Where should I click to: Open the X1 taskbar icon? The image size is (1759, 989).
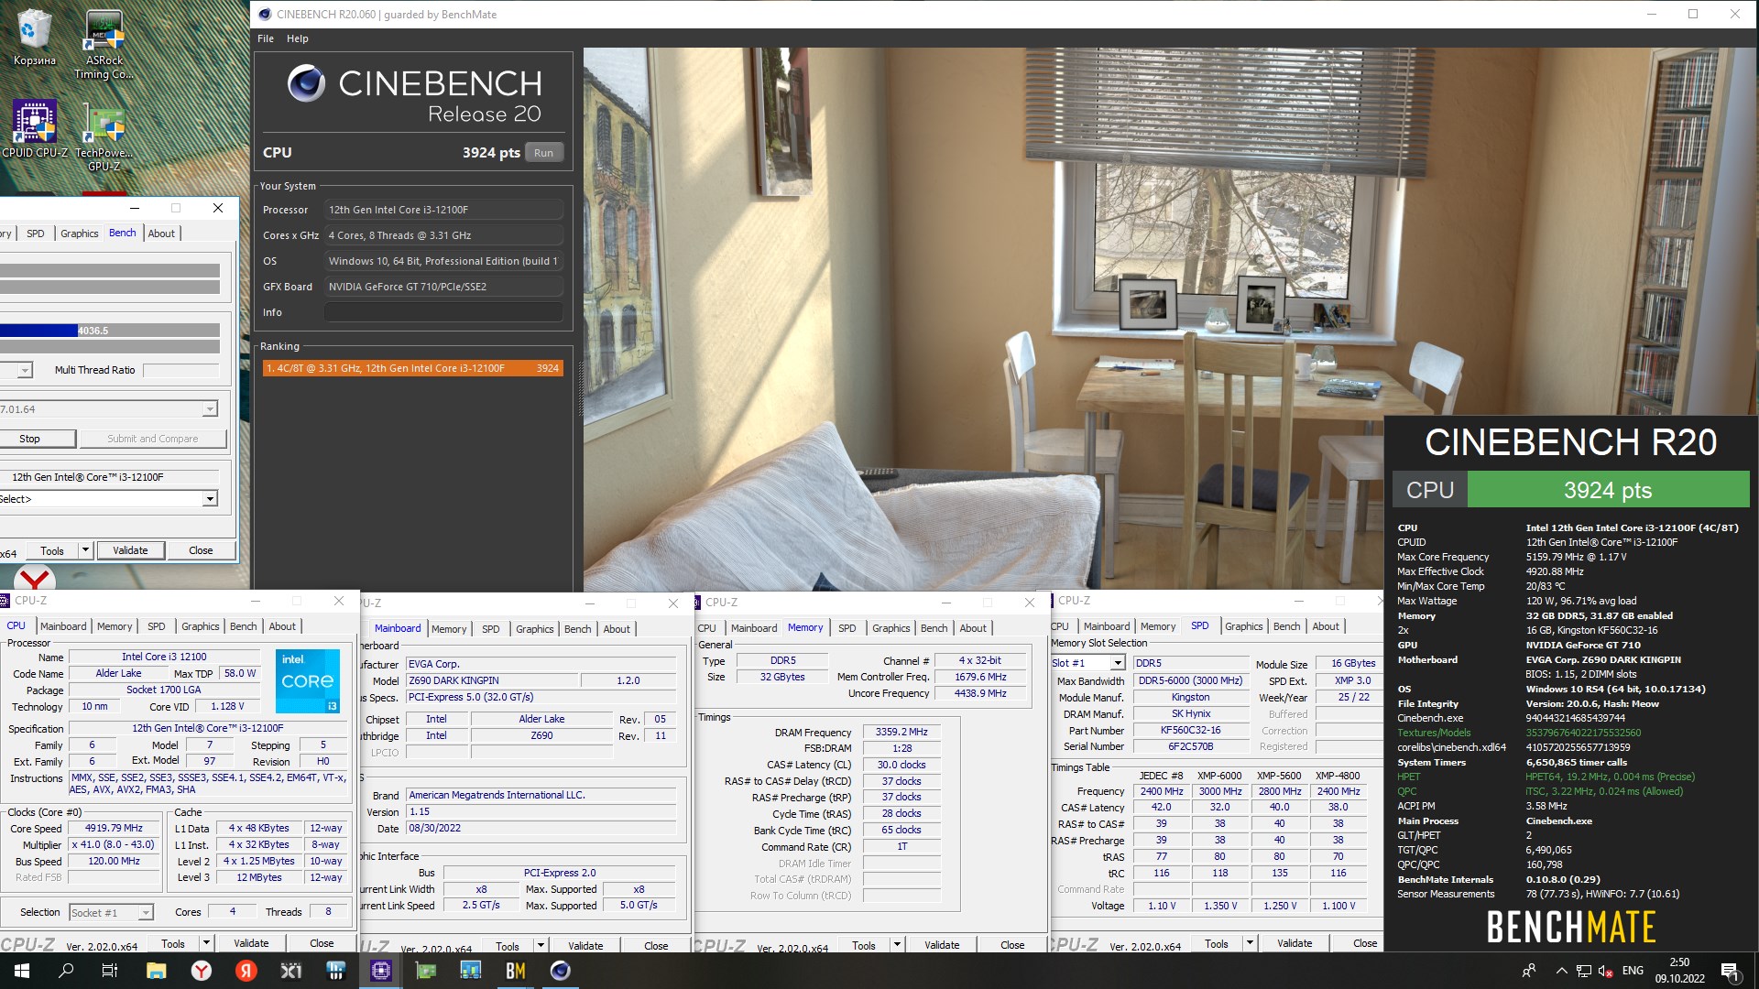tap(290, 971)
